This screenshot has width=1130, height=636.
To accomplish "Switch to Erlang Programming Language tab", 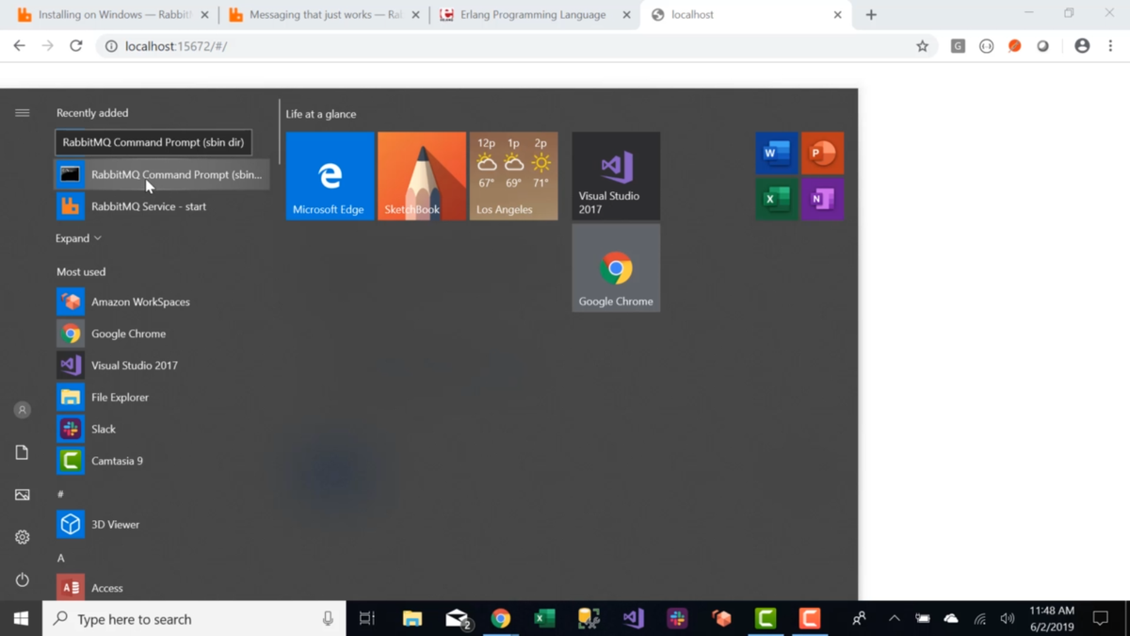I will click(x=534, y=15).
